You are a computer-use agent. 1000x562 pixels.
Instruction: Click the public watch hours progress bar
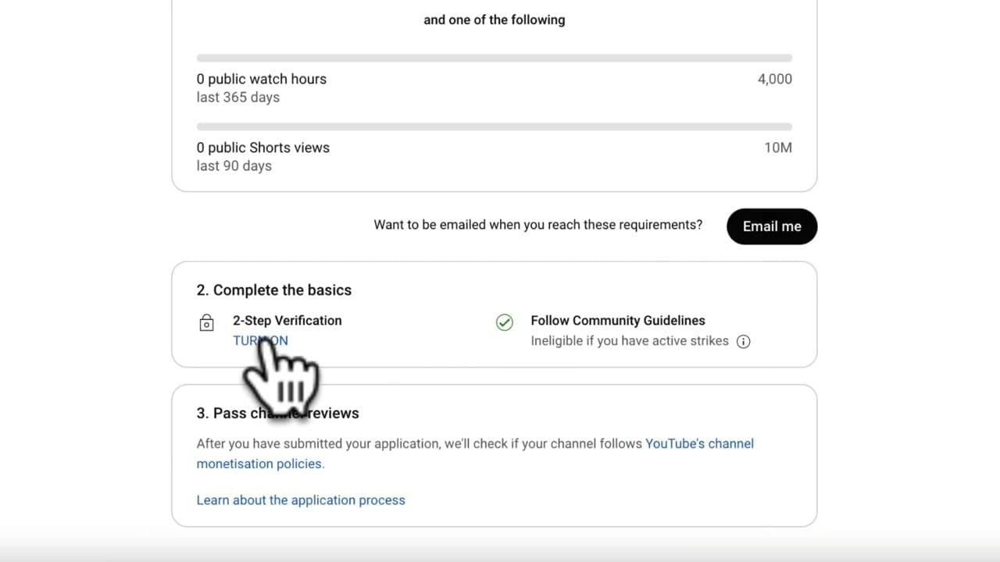[x=494, y=58]
